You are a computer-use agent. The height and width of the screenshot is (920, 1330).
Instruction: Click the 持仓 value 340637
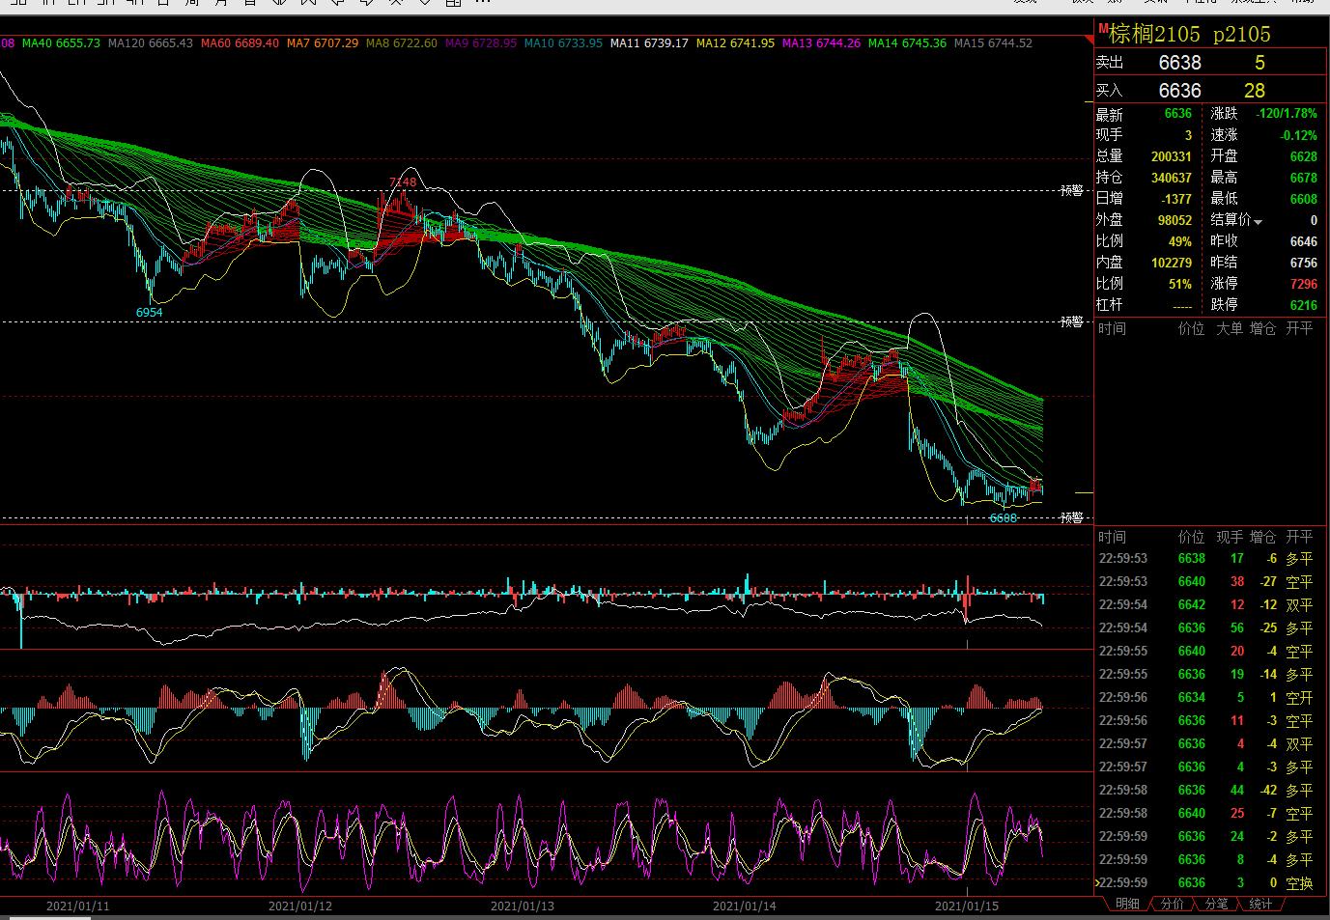(1172, 178)
